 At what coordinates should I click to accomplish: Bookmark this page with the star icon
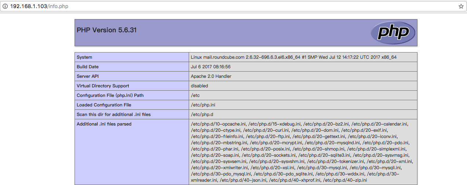point(461,6)
